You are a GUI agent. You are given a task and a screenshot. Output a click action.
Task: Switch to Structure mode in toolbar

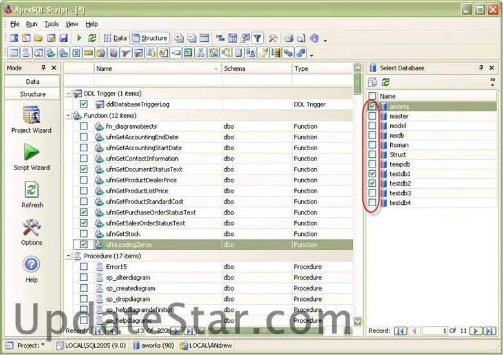[150, 38]
